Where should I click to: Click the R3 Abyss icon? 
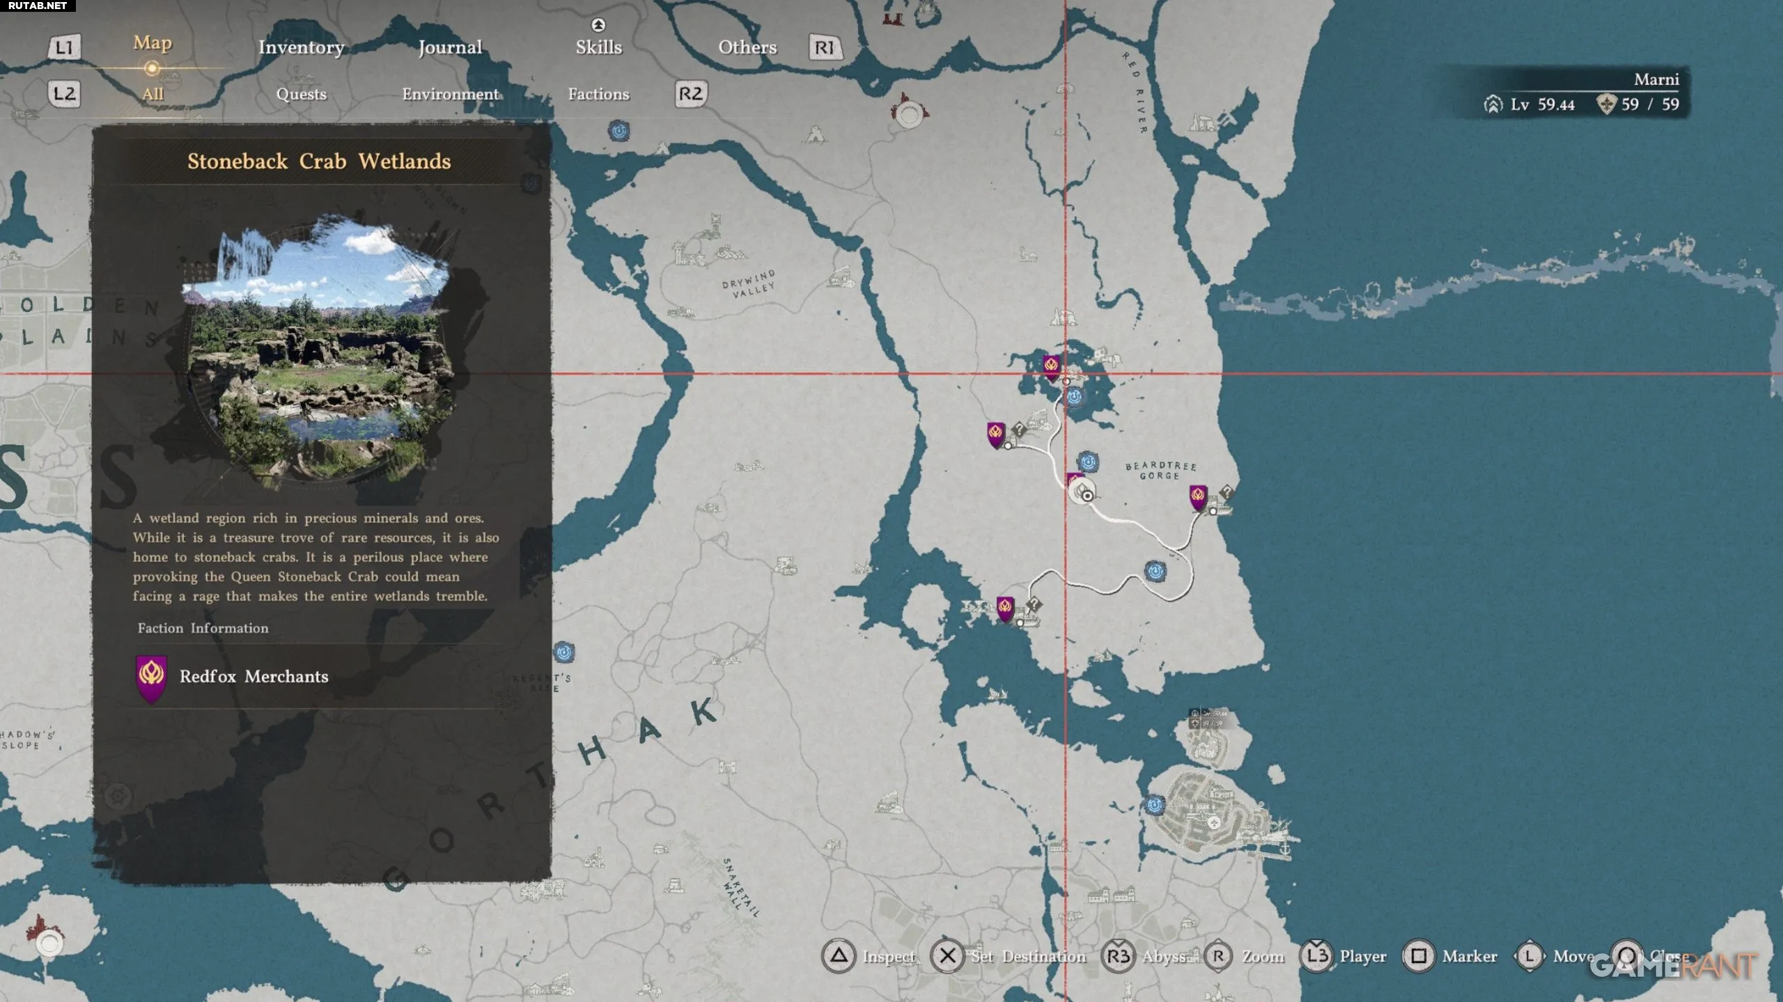(x=1118, y=956)
